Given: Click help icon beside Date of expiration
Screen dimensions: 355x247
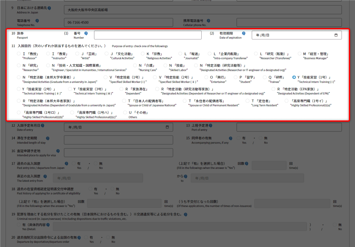Looking at the screenshot, I should pyautogui.click(x=244, y=33).
